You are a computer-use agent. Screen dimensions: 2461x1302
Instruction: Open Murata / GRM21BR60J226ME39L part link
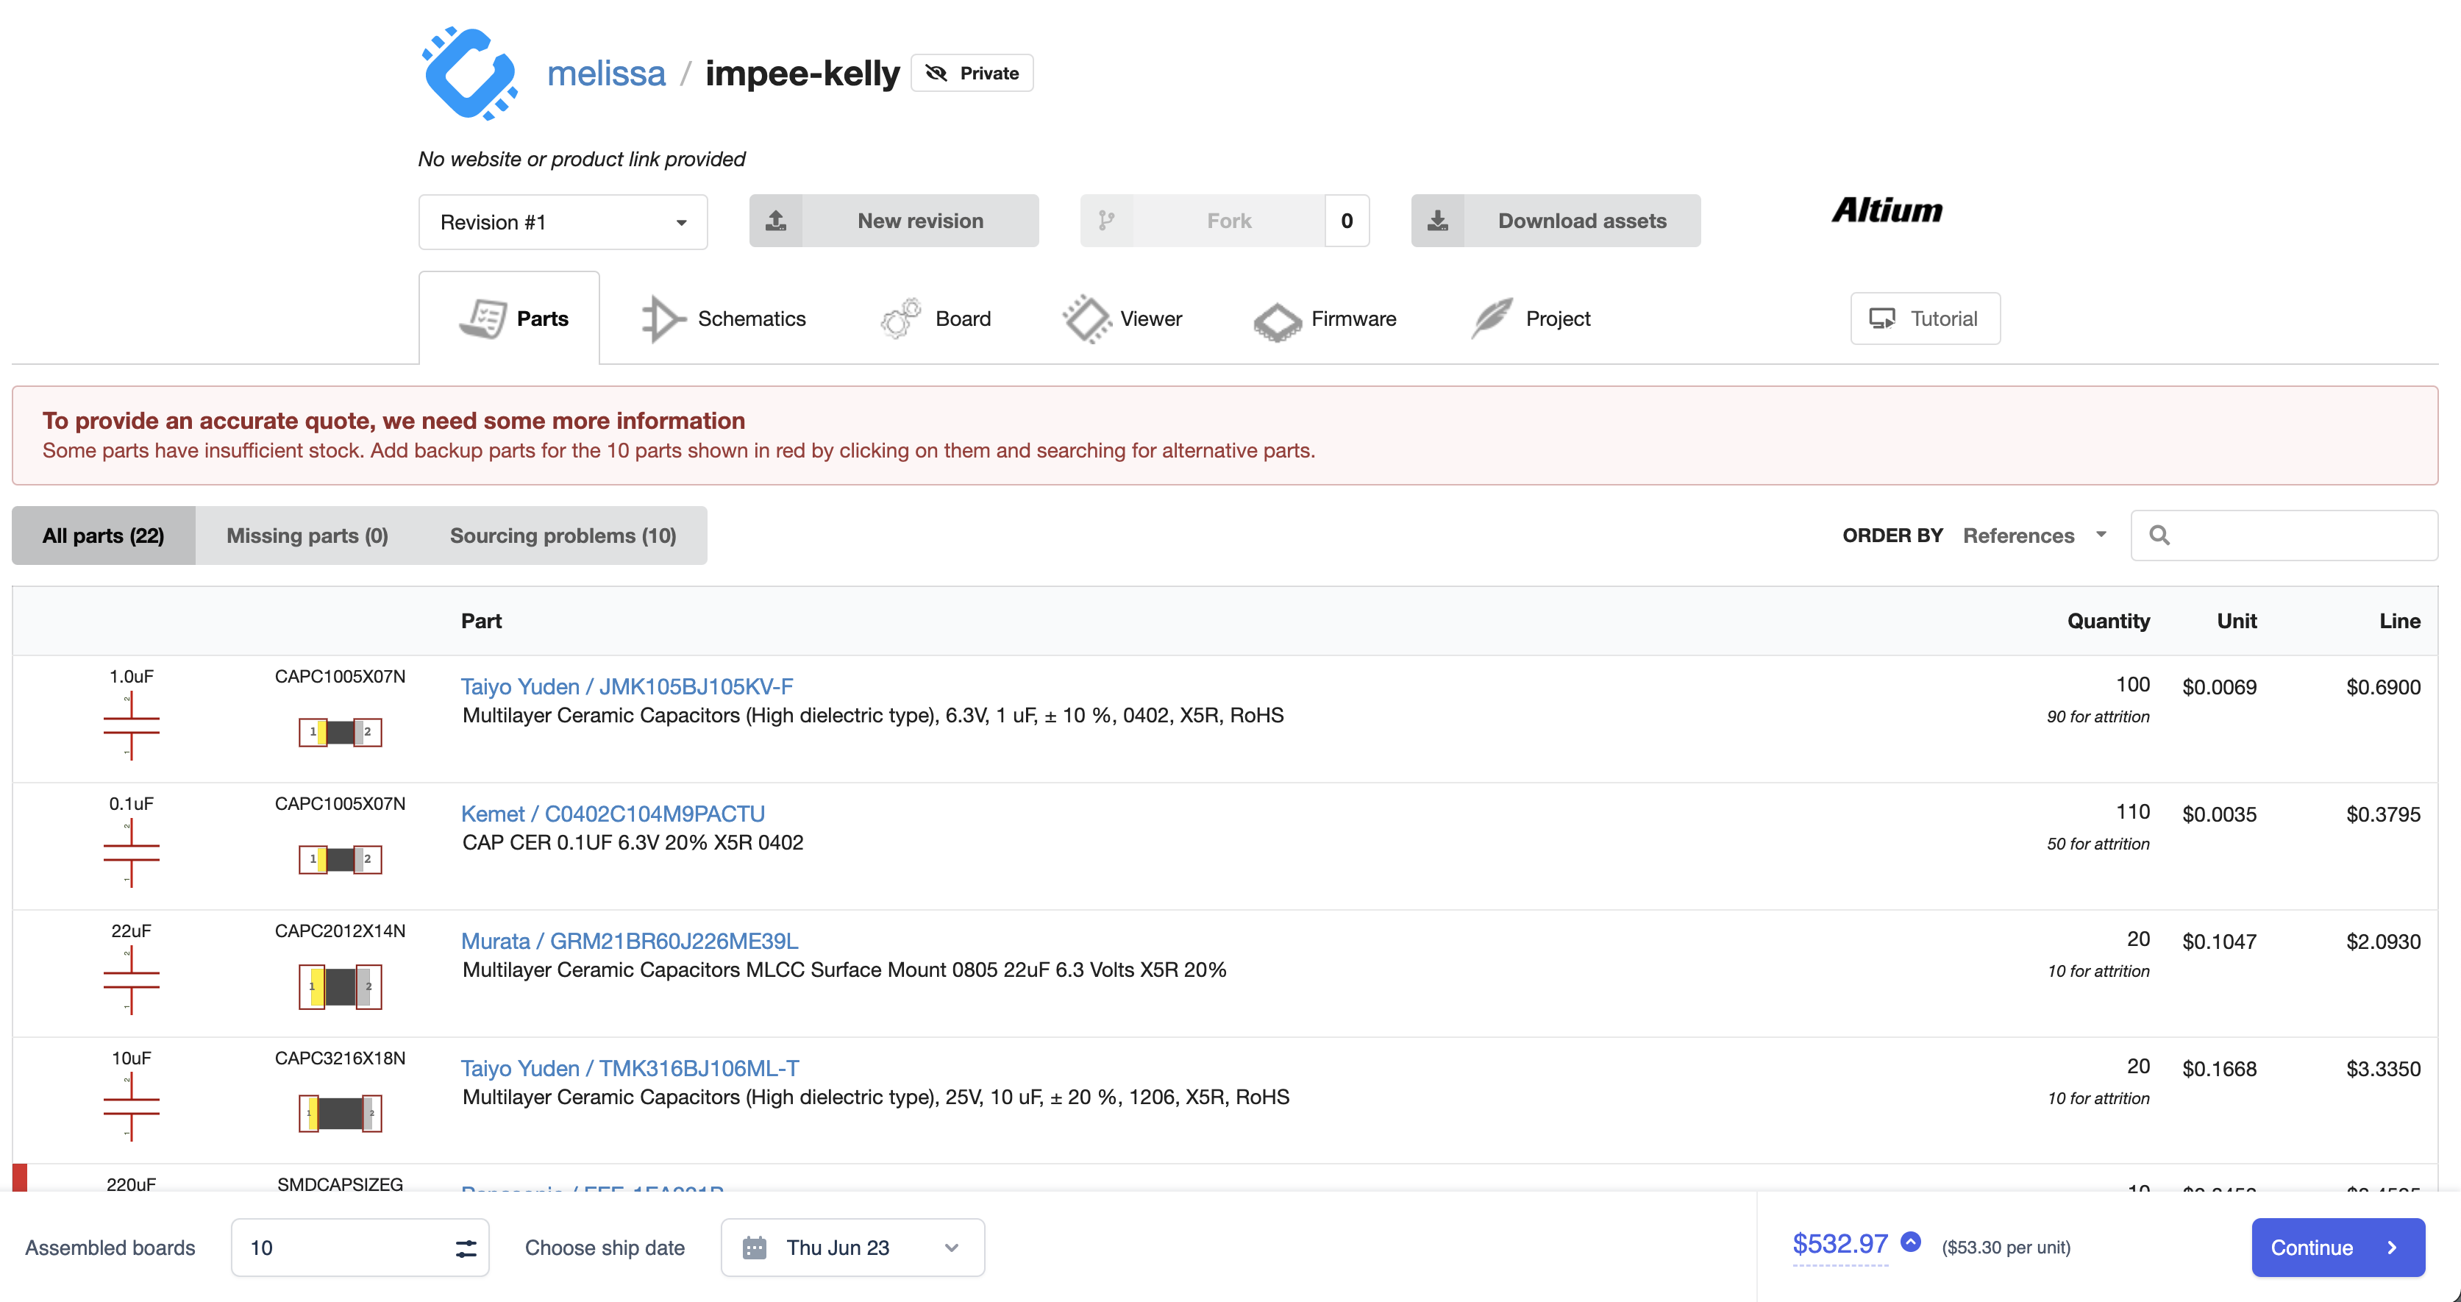click(630, 940)
